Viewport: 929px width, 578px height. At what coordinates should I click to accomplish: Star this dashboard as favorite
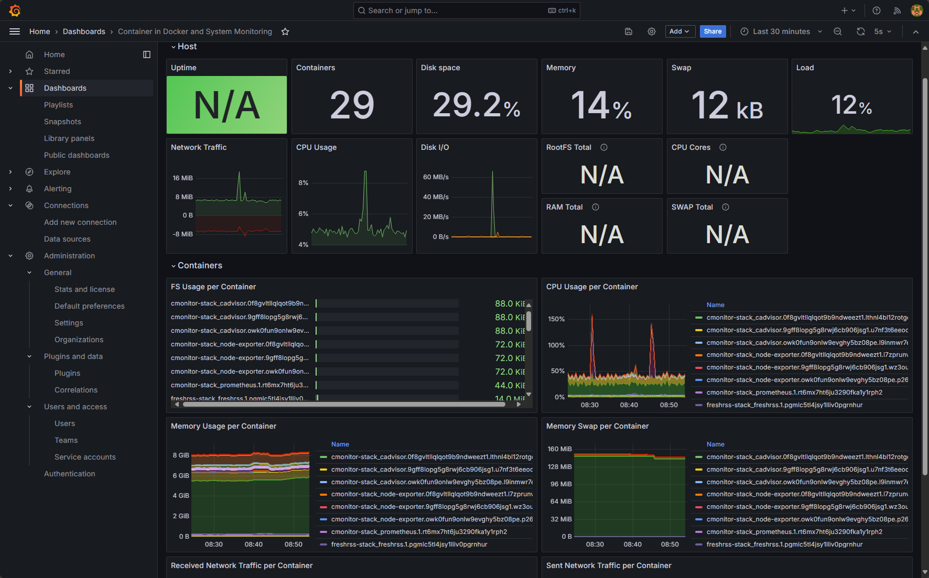tap(285, 31)
